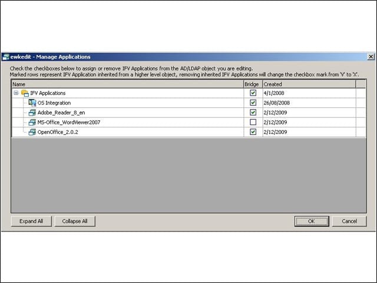The height and width of the screenshot is (283, 377).
Task: Click the Adobe_Reader_8_en application icon
Action: pos(32,113)
